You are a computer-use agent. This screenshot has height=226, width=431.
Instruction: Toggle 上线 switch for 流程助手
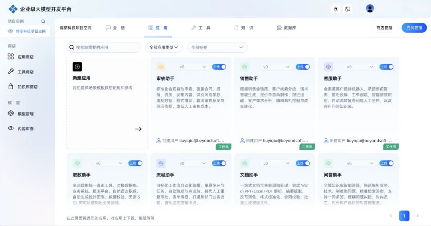click(219, 163)
